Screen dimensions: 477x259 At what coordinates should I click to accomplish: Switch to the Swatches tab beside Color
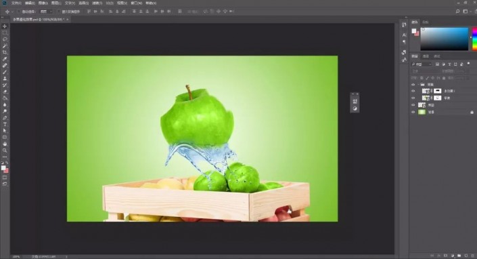(426, 22)
